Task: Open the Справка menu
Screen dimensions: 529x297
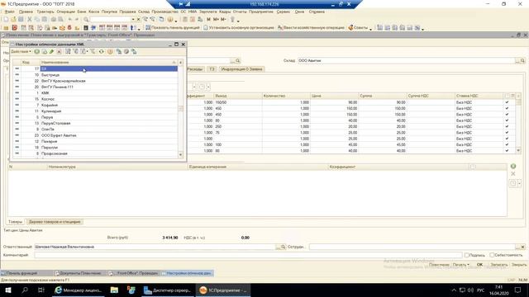Action: pos(317,12)
